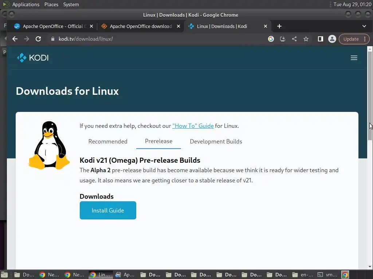Screen dimensions: 373x279
Task: Click the Kodi logo in the header
Action: coord(32,58)
